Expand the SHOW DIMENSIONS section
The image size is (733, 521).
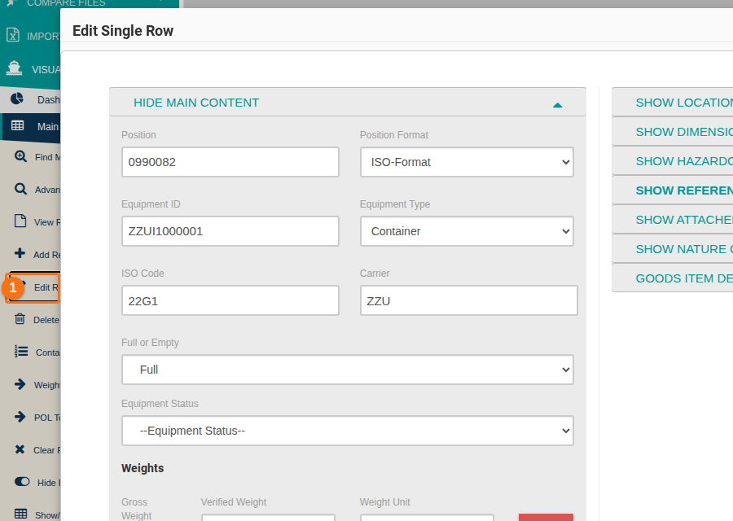tap(672, 132)
